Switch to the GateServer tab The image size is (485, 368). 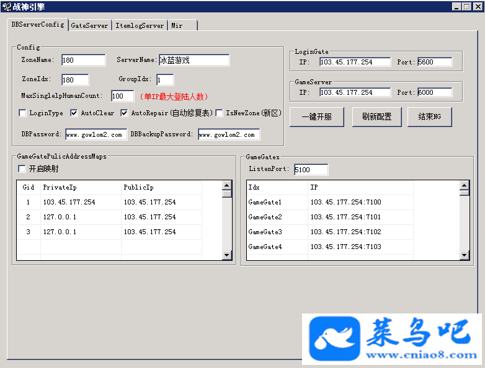[89, 25]
